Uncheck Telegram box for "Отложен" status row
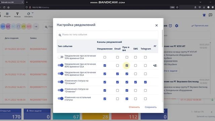 coord(145,82)
